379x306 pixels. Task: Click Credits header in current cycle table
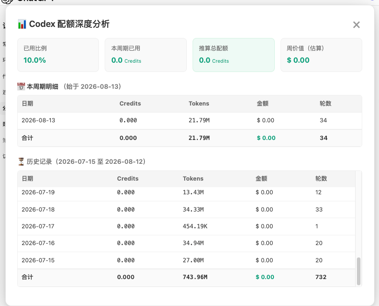coord(130,103)
